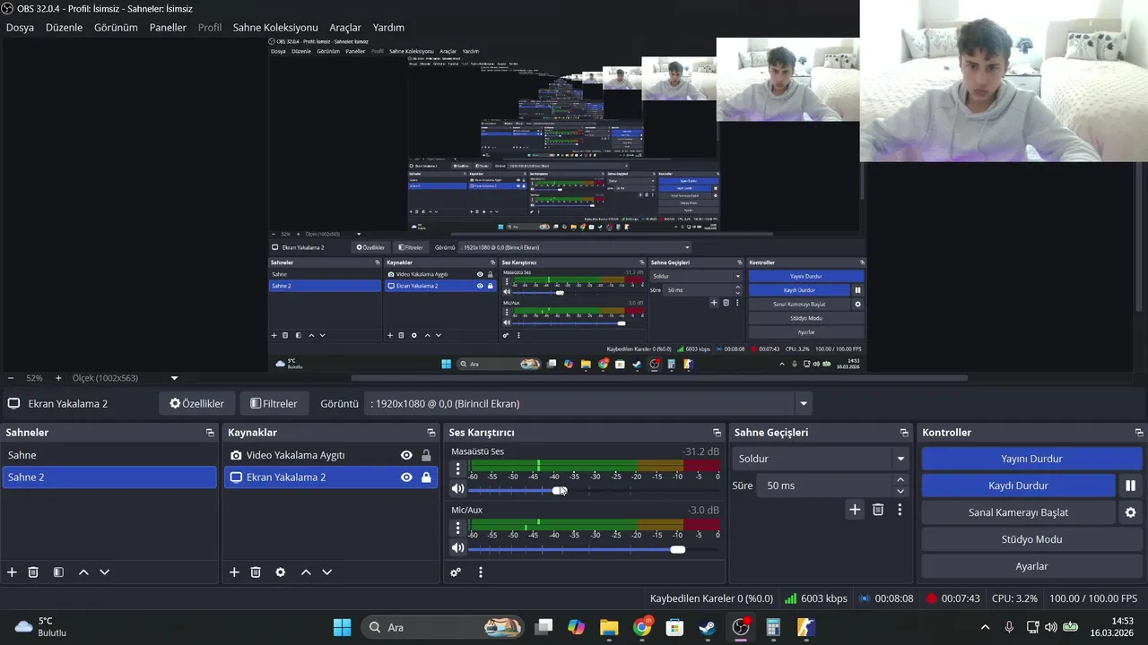Screen dimensions: 1148x645
Task: Open virtual camera settings gear
Action: tap(1130, 512)
